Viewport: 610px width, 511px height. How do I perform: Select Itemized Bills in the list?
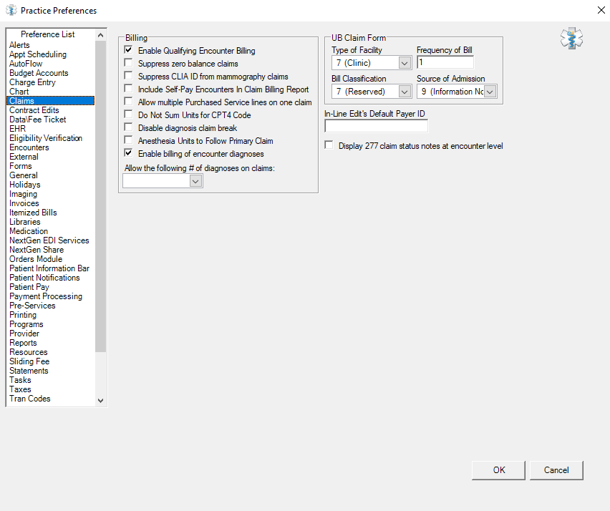[x=33, y=213]
